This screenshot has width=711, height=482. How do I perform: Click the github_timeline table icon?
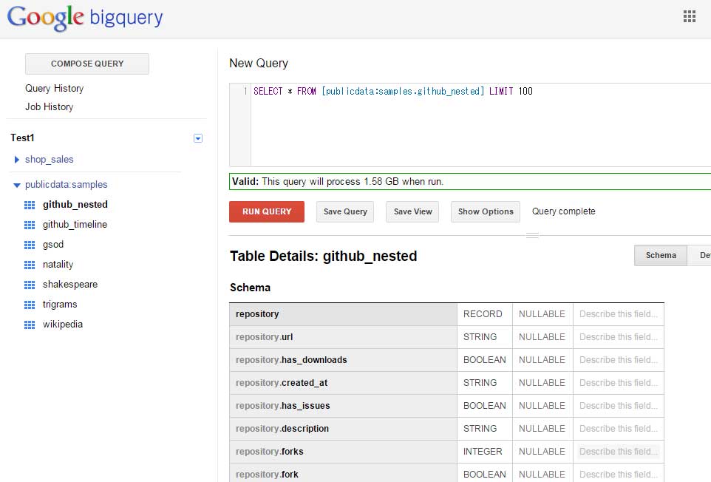point(30,225)
